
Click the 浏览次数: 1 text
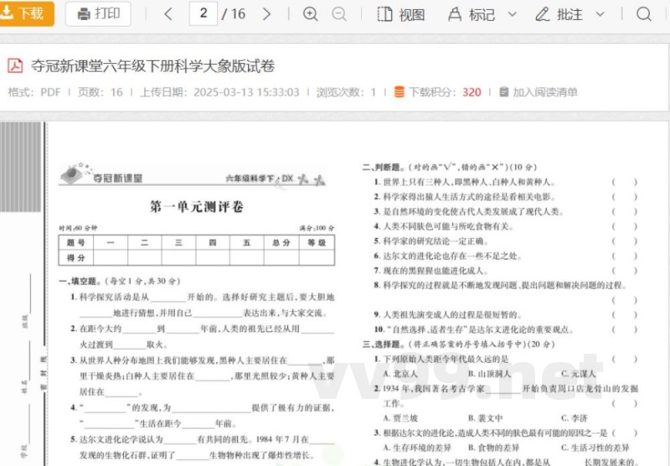click(346, 92)
